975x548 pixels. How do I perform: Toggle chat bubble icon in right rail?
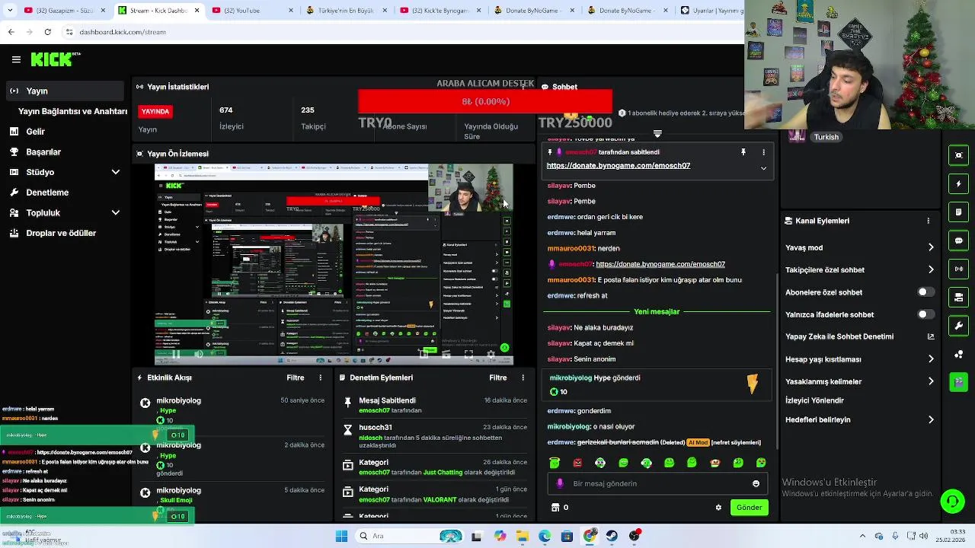[x=958, y=241]
